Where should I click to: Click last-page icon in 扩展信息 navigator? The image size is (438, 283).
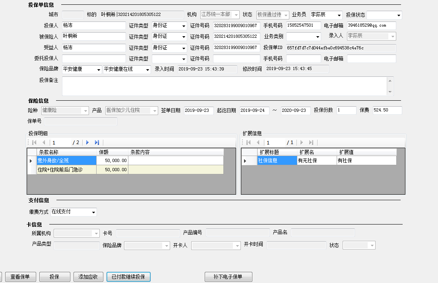311,142
